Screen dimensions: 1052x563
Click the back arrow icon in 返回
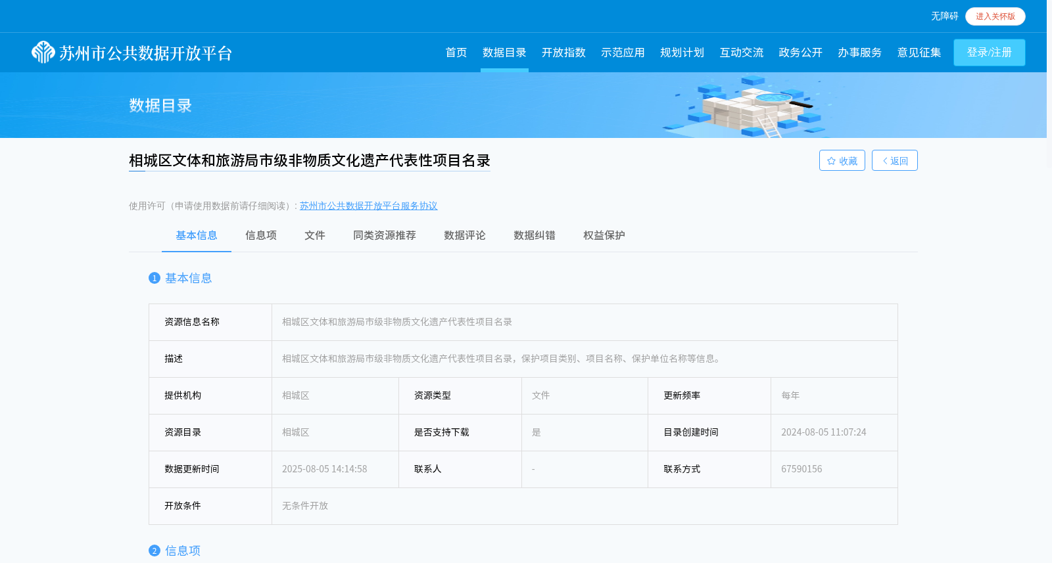click(885, 161)
